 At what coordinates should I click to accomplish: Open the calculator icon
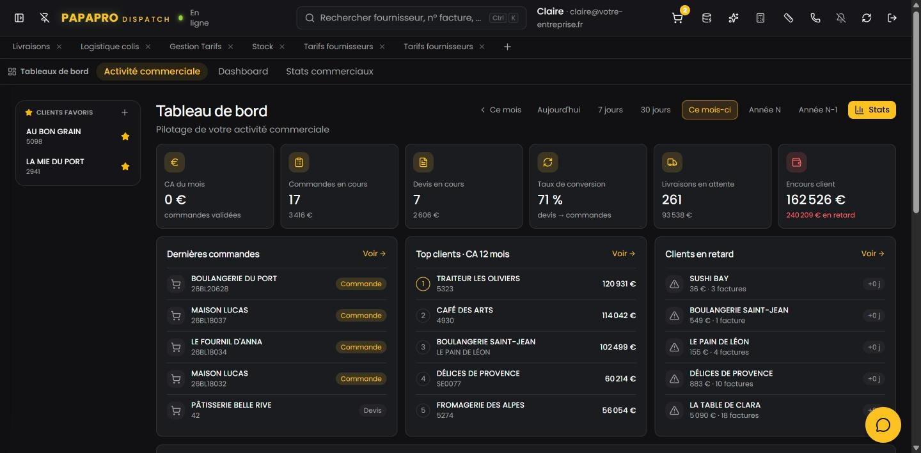pos(760,18)
